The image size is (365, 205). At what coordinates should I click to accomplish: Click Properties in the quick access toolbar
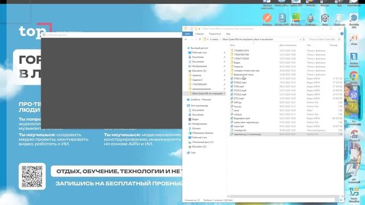(192, 28)
